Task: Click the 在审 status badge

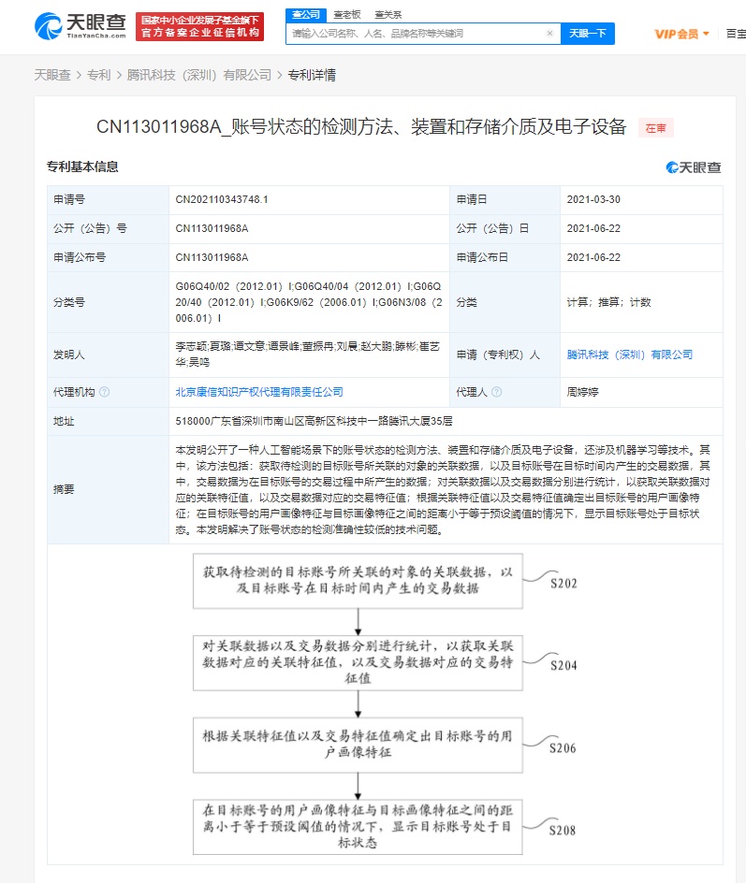Action: point(655,128)
